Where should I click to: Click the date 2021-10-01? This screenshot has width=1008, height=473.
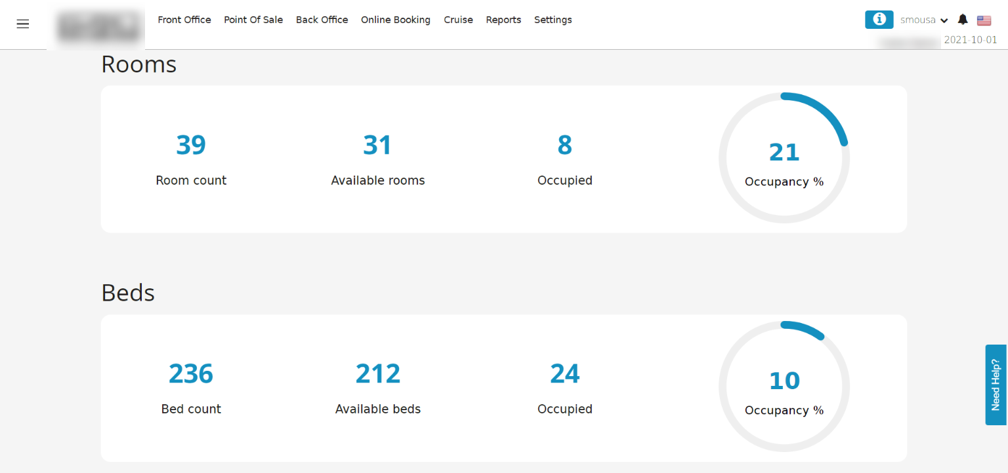pos(971,40)
